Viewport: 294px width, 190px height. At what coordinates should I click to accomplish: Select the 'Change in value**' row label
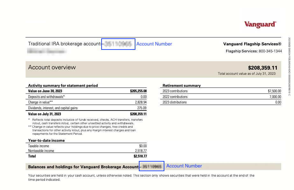tap(40, 102)
